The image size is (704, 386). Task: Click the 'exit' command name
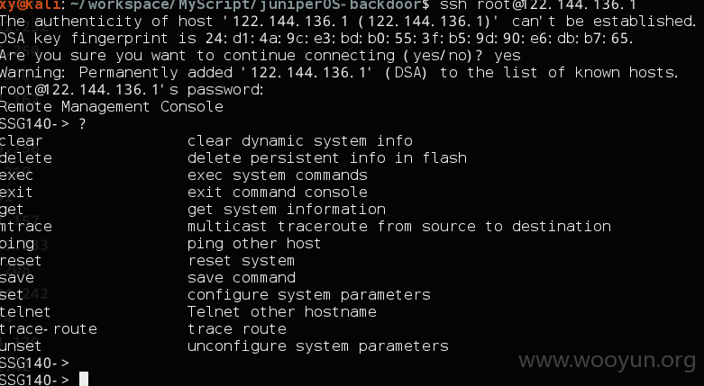pos(16,193)
